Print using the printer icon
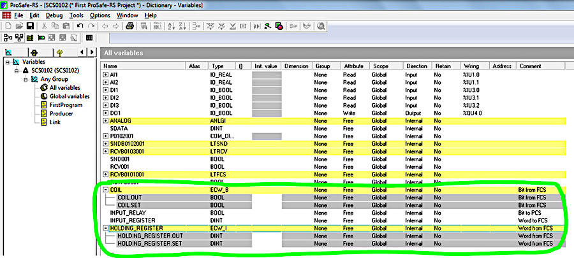The height and width of the screenshot is (258, 574). [129, 26]
